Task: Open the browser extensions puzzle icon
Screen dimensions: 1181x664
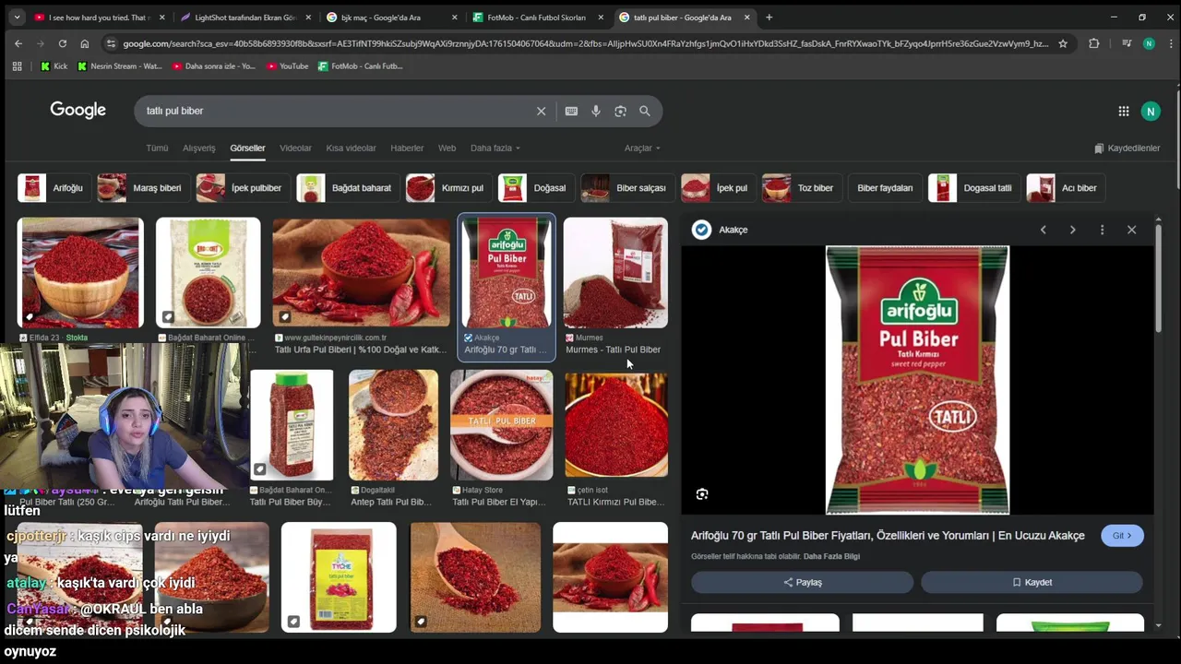Action: coord(1094,43)
